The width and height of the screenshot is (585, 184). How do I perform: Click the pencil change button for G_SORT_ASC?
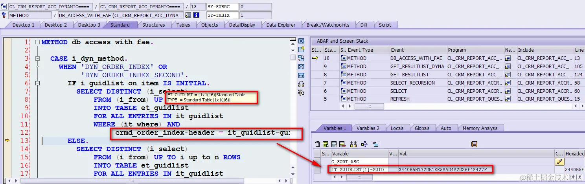pos(559,162)
